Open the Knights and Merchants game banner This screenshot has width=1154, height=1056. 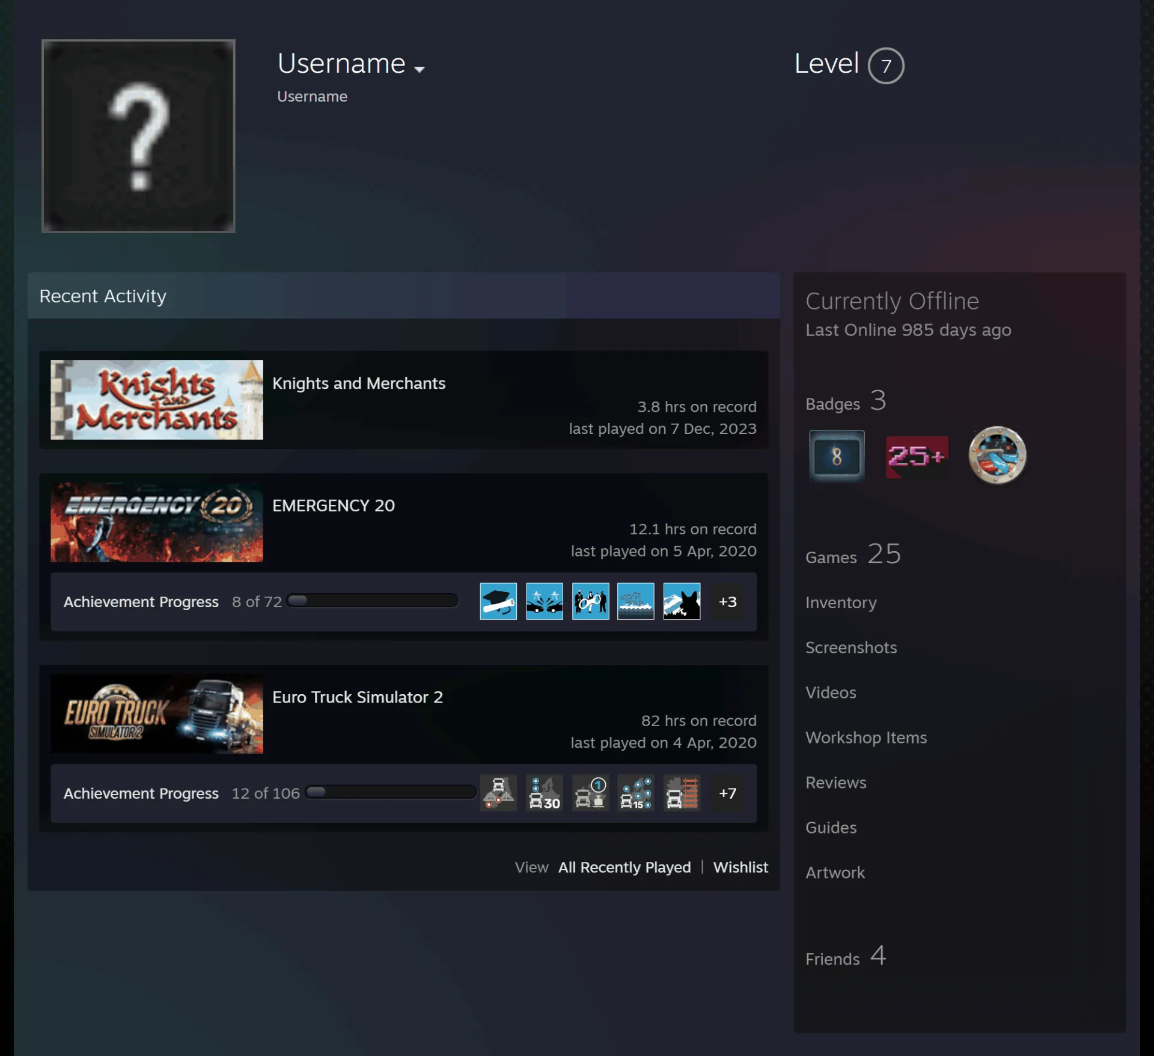(157, 400)
